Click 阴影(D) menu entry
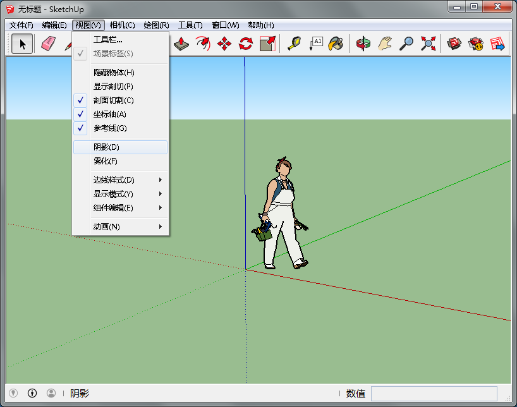The width and height of the screenshot is (517, 407). (106, 147)
